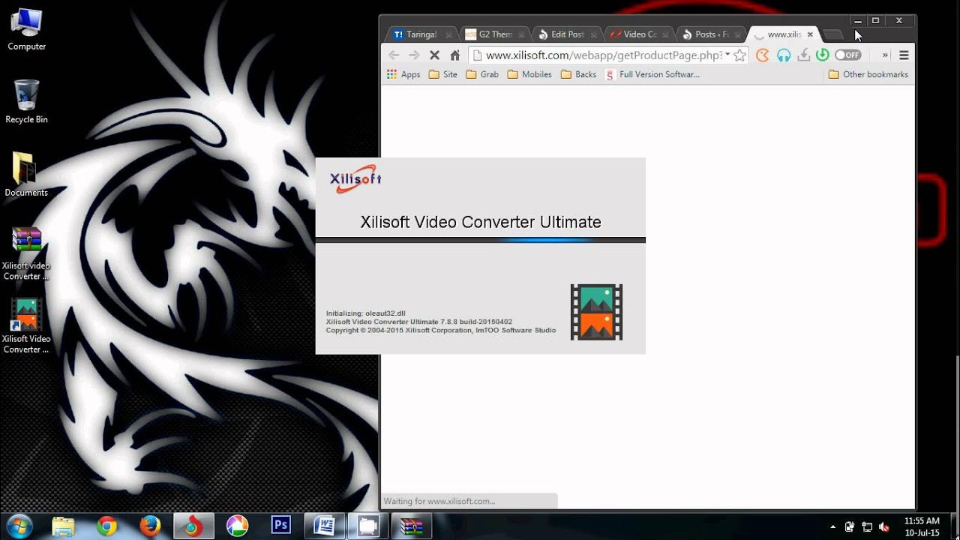Open Photoshop from the taskbar

tap(281, 526)
